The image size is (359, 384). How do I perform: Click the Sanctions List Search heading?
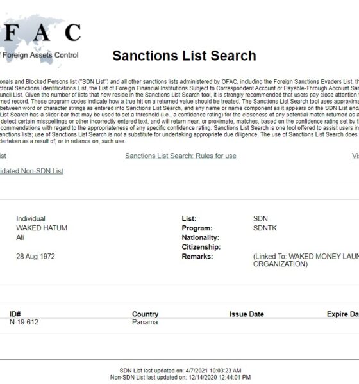(x=184, y=56)
